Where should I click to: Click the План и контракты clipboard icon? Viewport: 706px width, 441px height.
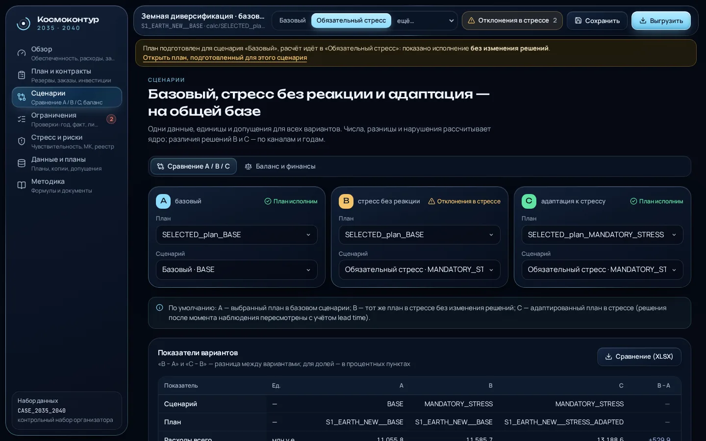[22, 75]
